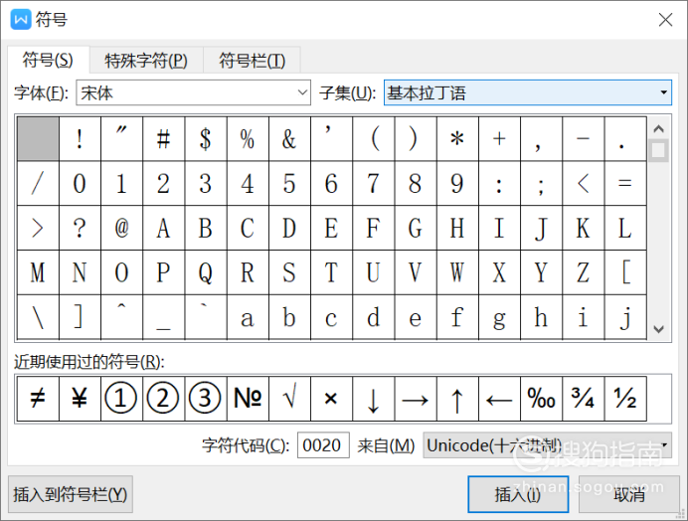Select the № numero symbol

coord(248,399)
